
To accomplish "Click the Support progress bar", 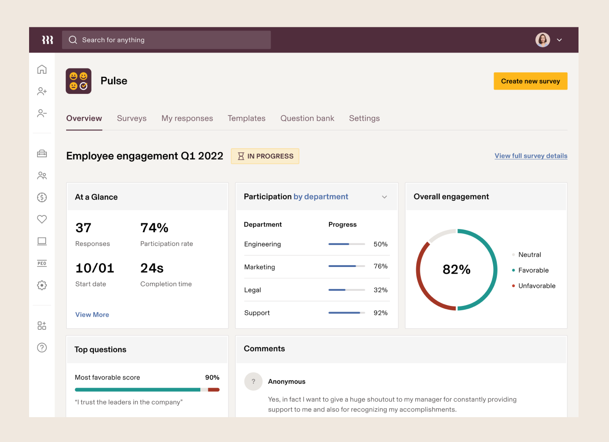I will pyautogui.click(x=347, y=312).
